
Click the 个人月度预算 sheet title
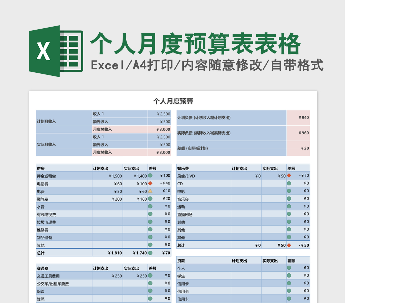point(173,101)
